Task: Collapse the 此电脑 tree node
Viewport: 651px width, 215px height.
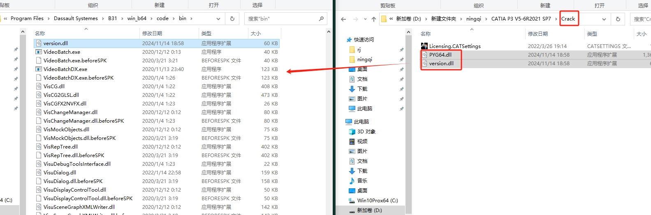Action: click(348, 122)
